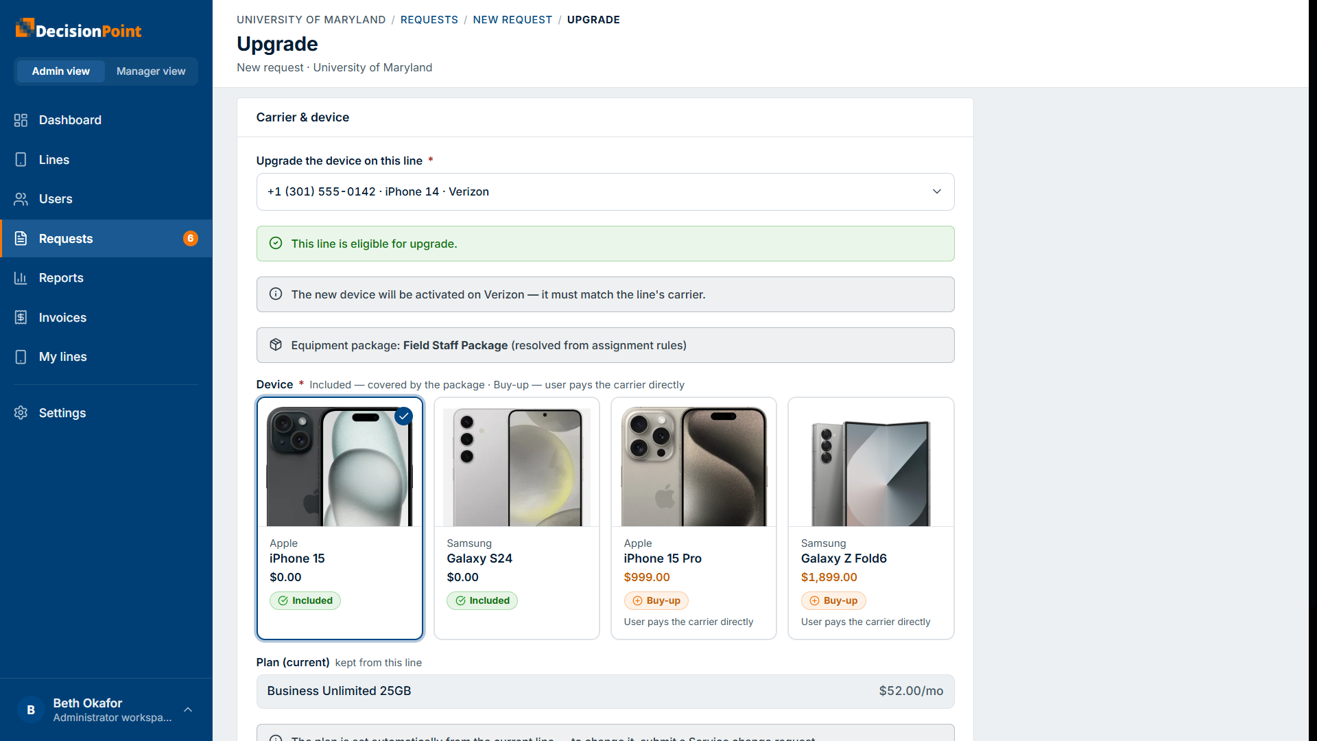
Task: Open Dashboard from the sidebar
Action: 106,120
